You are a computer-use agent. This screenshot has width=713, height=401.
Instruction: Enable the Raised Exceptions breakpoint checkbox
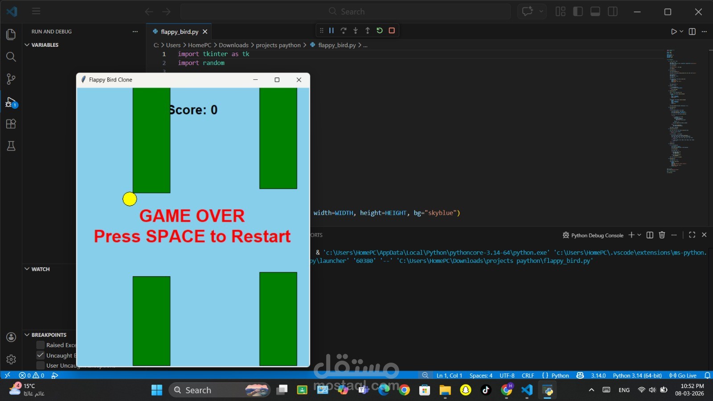pyautogui.click(x=40, y=344)
